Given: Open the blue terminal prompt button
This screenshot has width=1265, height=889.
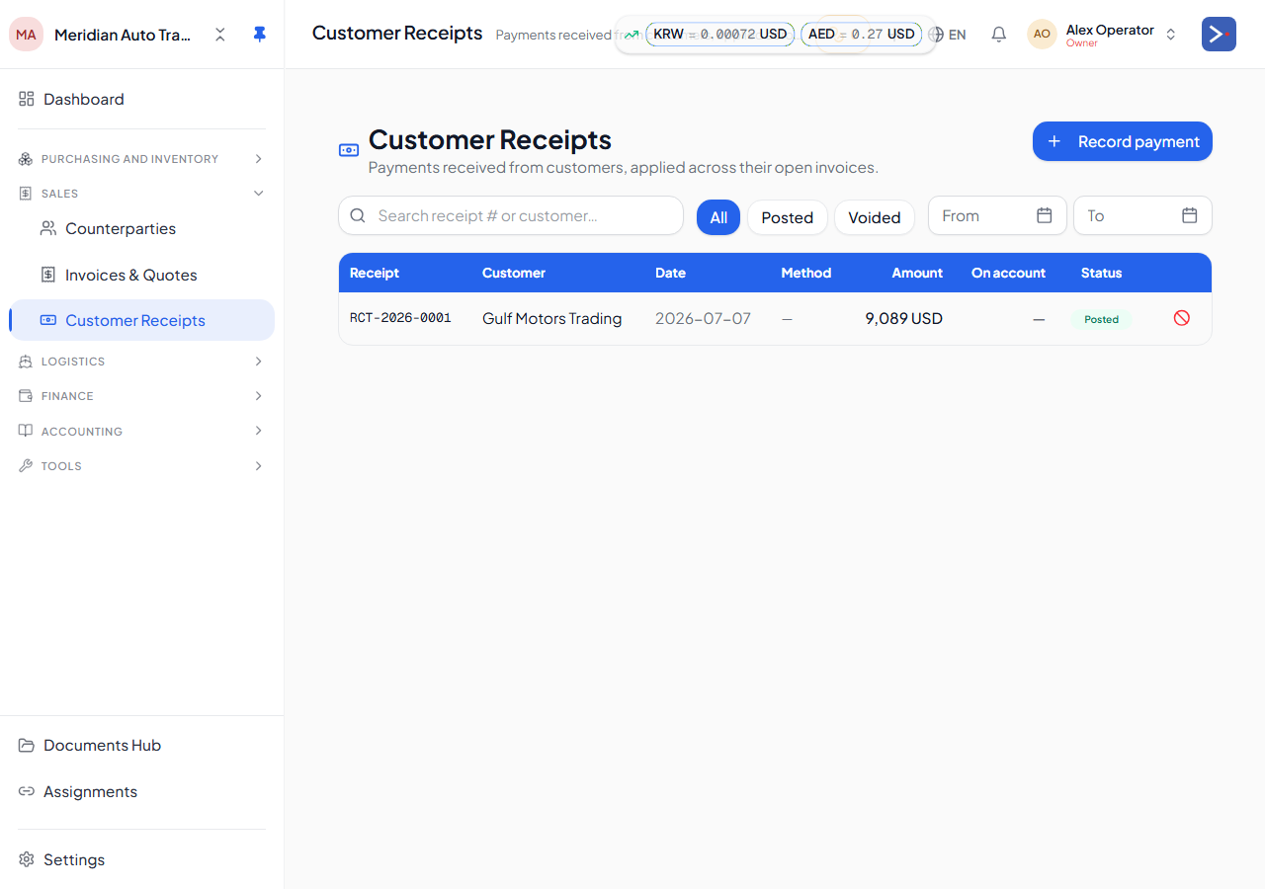Looking at the screenshot, I should (x=1219, y=35).
